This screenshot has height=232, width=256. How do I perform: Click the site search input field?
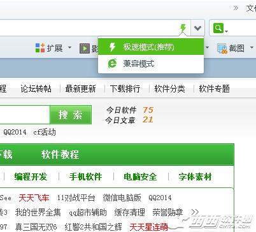point(25,115)
